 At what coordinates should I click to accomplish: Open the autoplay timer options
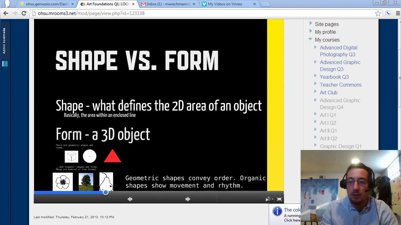click(269, 199)
